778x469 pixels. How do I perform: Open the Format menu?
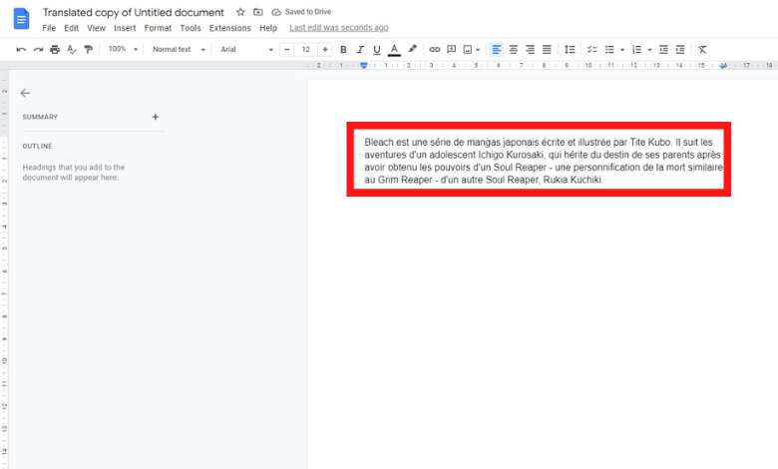[x=158, y=28]
